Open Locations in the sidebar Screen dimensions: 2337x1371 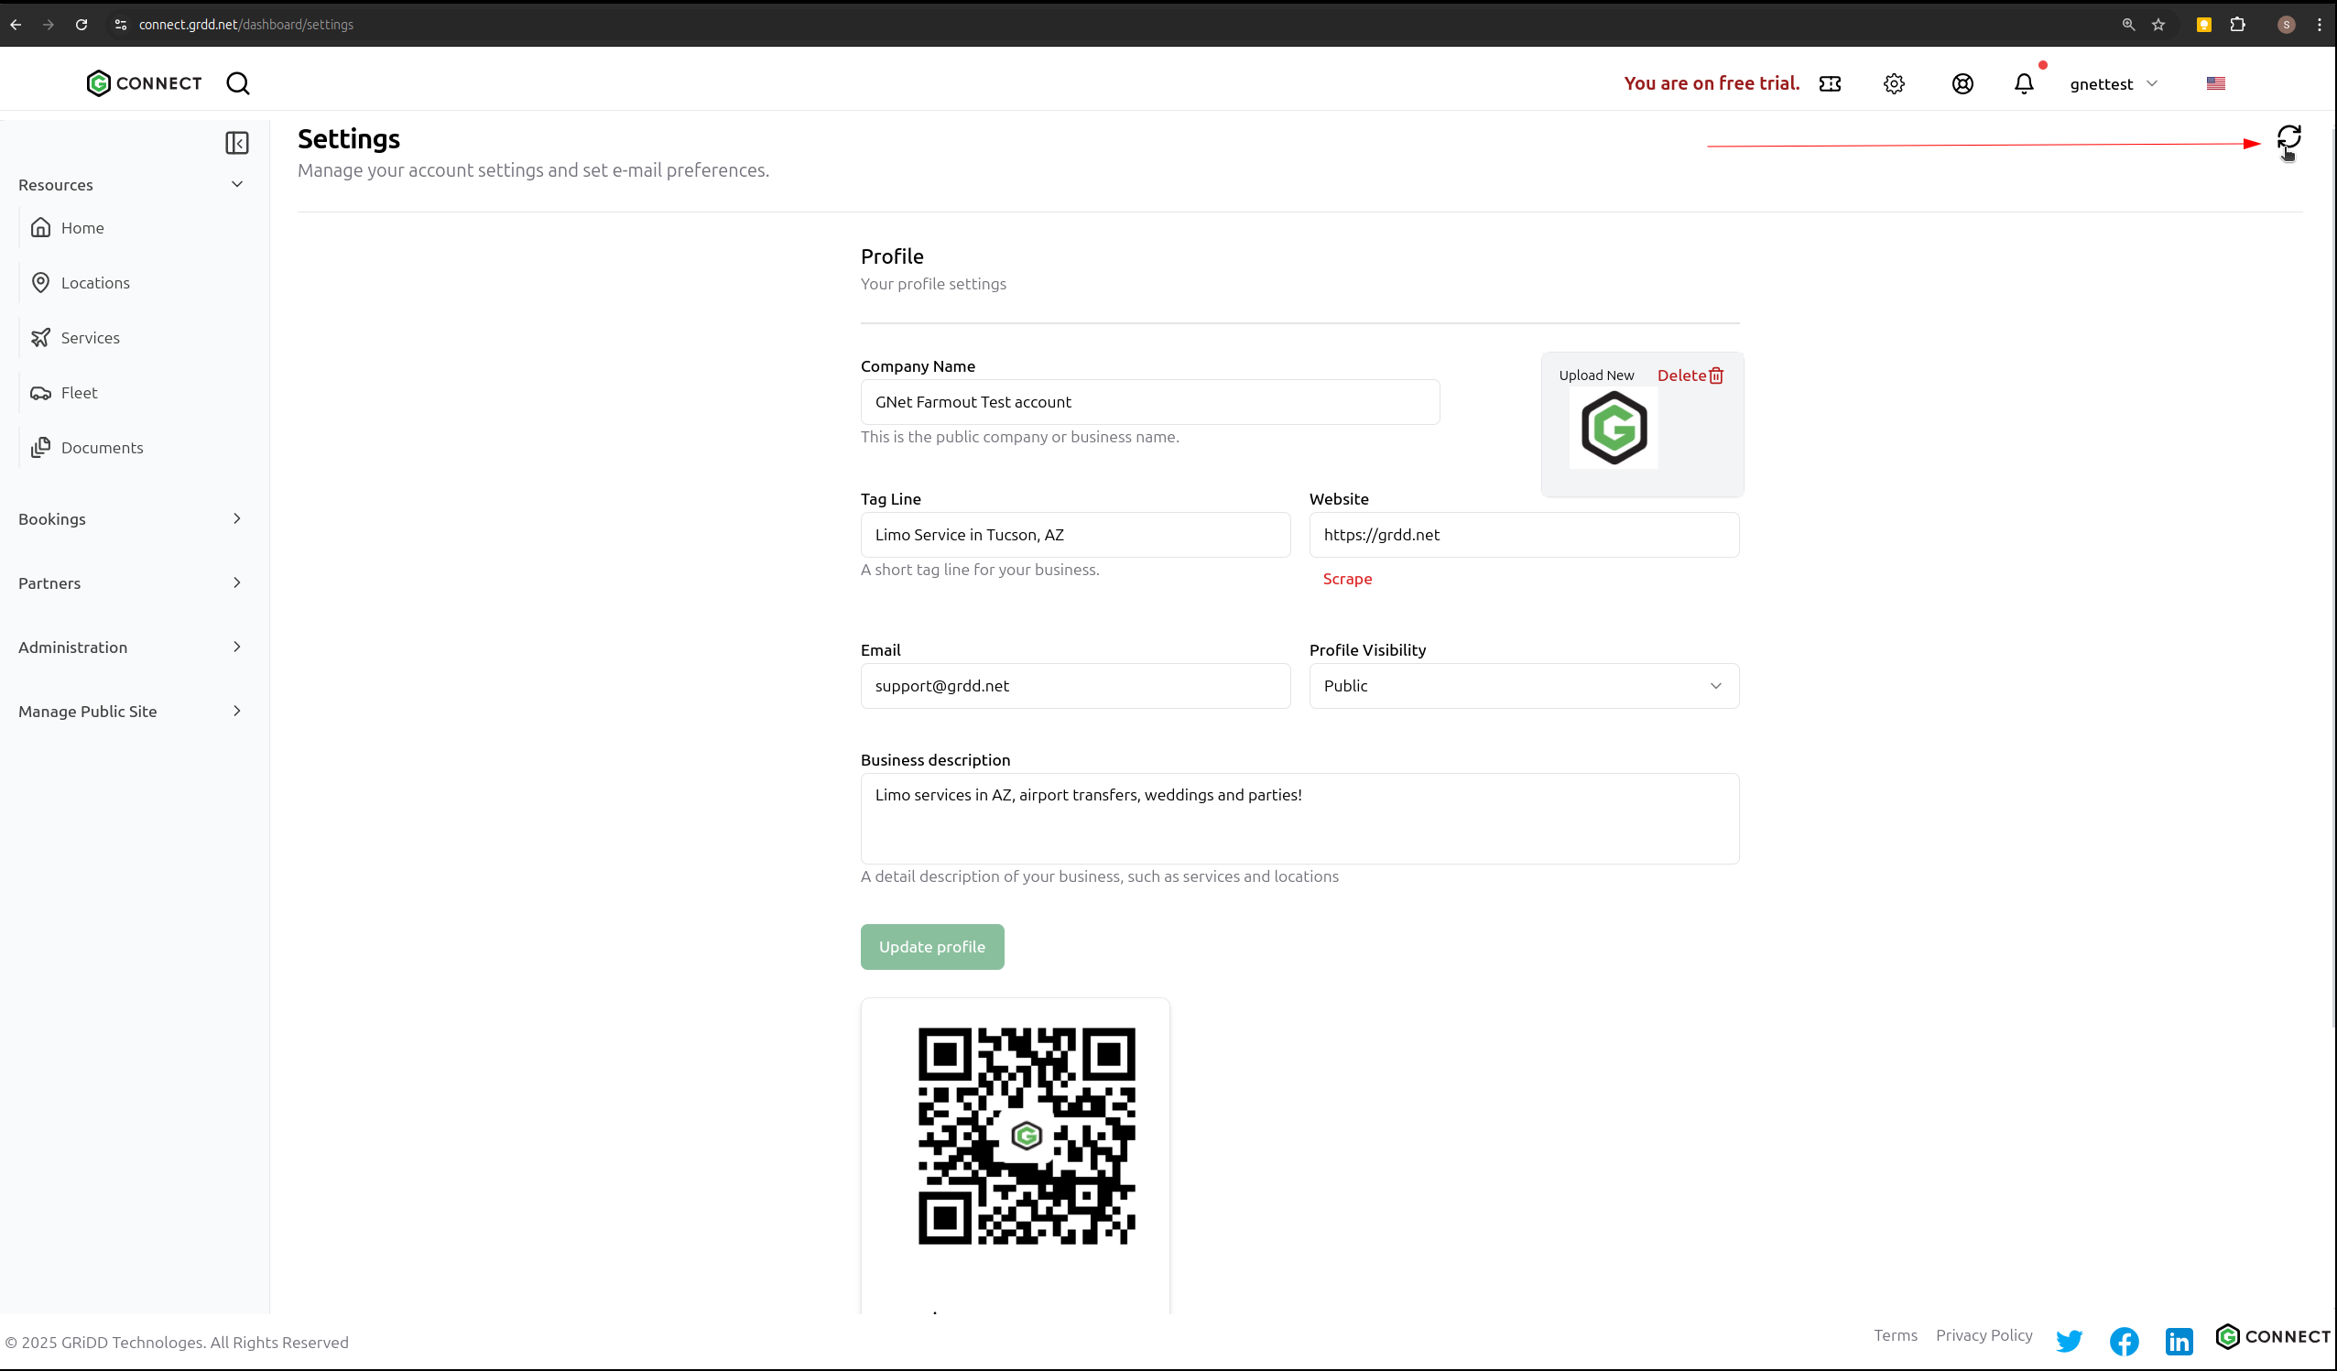(x=94, y=283)
